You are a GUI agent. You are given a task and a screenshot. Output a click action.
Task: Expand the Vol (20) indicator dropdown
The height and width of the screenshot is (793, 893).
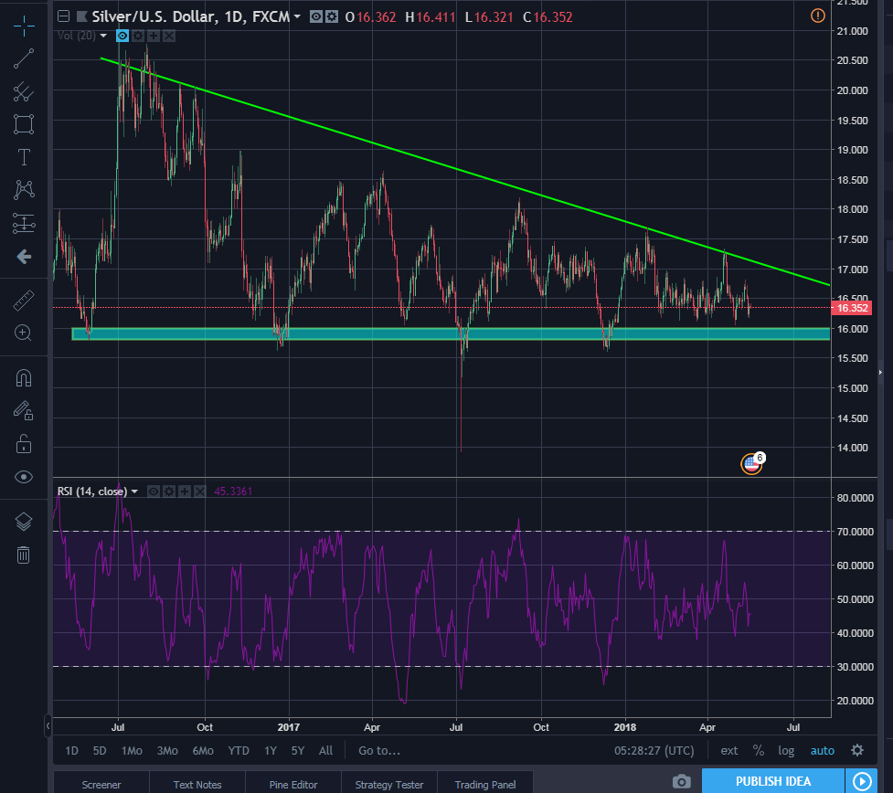click(103, 36)
